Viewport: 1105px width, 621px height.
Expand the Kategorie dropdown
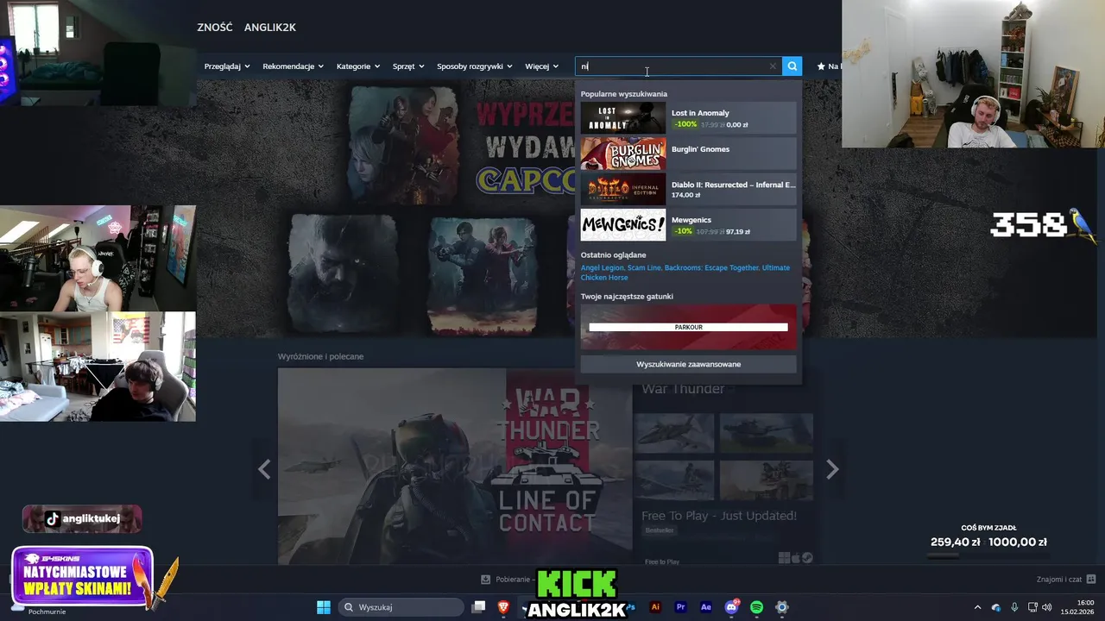coord(358,66)
